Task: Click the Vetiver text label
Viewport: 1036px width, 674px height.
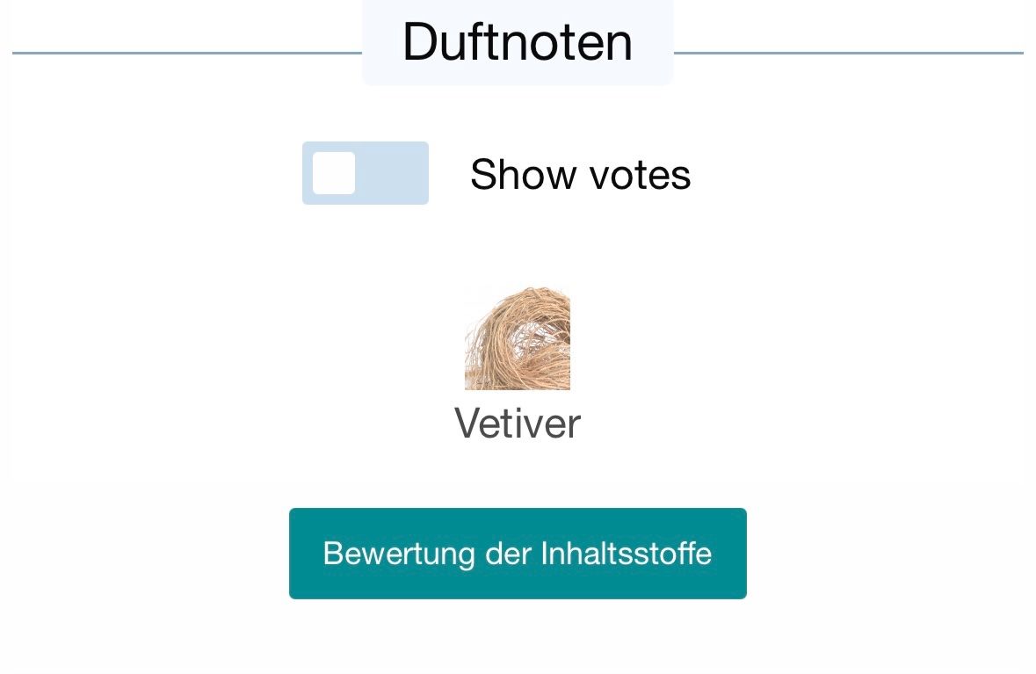Action: (x=518, y=423)
